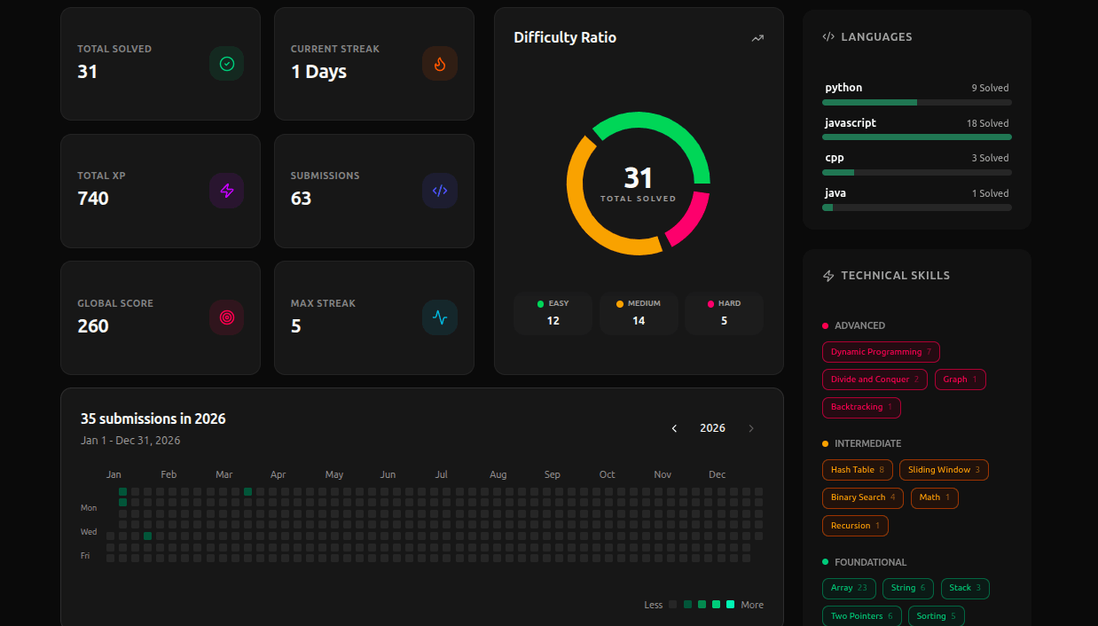Click the orange Medium arc of the donut
The image size is (1098, 626).
581,213
